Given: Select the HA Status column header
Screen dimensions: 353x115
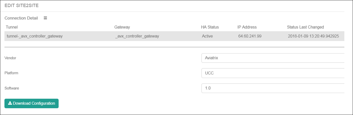Looking at the screenshot, I should click(x=210, y=27).
